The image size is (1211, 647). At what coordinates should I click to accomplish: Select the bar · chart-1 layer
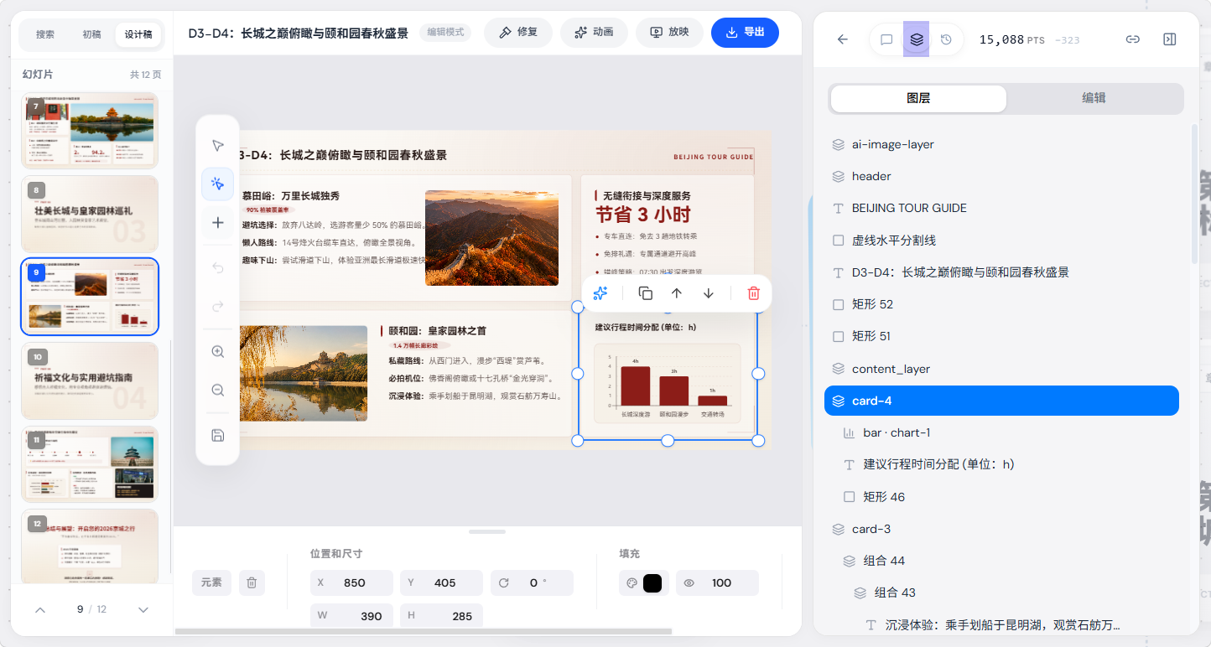click(x=1001, y=432)
